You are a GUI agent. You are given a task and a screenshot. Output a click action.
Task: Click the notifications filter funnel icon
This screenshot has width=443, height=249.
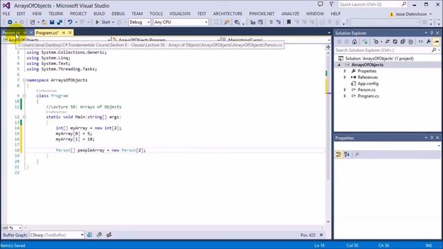[x=332, y=4]
